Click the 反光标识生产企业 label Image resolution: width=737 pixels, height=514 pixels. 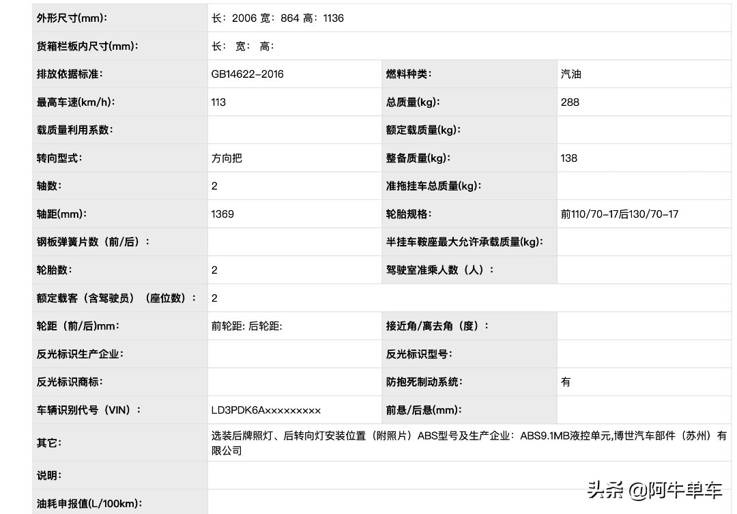tap(80, 354)
